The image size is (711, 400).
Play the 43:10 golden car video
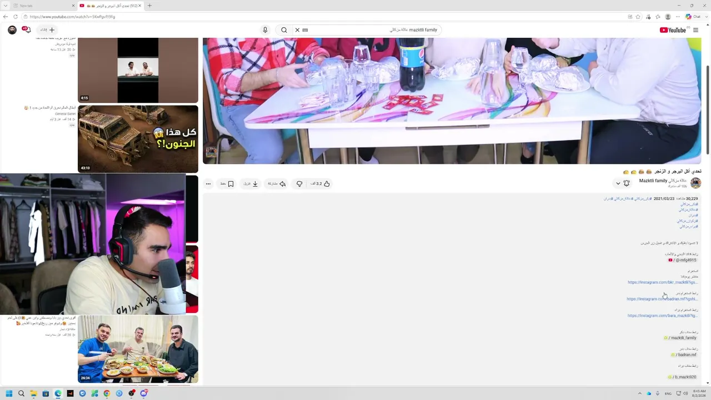(x=138, y=139)
